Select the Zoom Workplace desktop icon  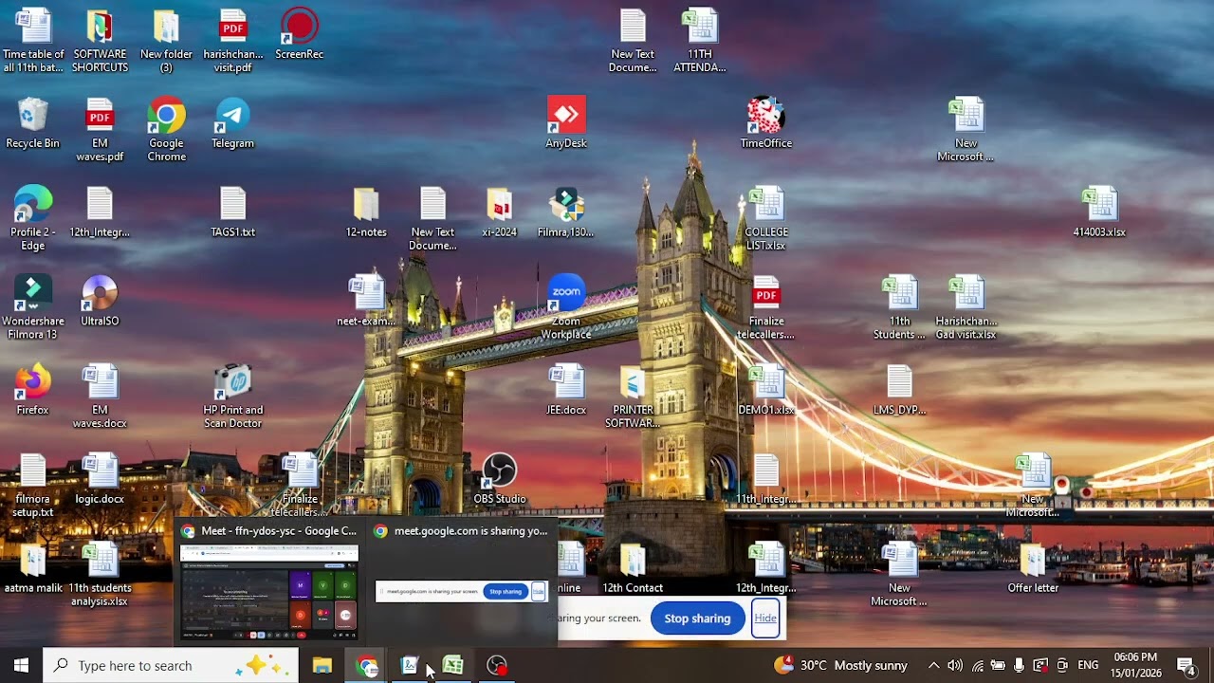[x=566, y=308]
